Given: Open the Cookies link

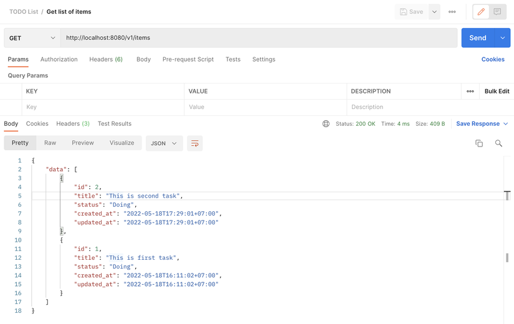Looking at the screenshot, I should (493, 60).
